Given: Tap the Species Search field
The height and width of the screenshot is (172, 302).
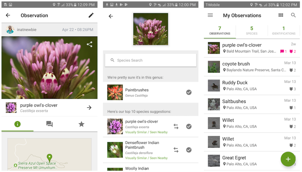Looking at the screenshot, I should [x=150, y=60].
